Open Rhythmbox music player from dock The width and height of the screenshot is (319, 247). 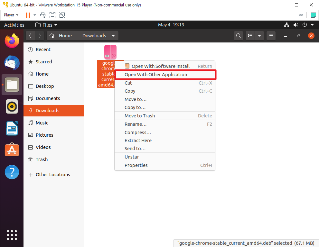(12, 106)
